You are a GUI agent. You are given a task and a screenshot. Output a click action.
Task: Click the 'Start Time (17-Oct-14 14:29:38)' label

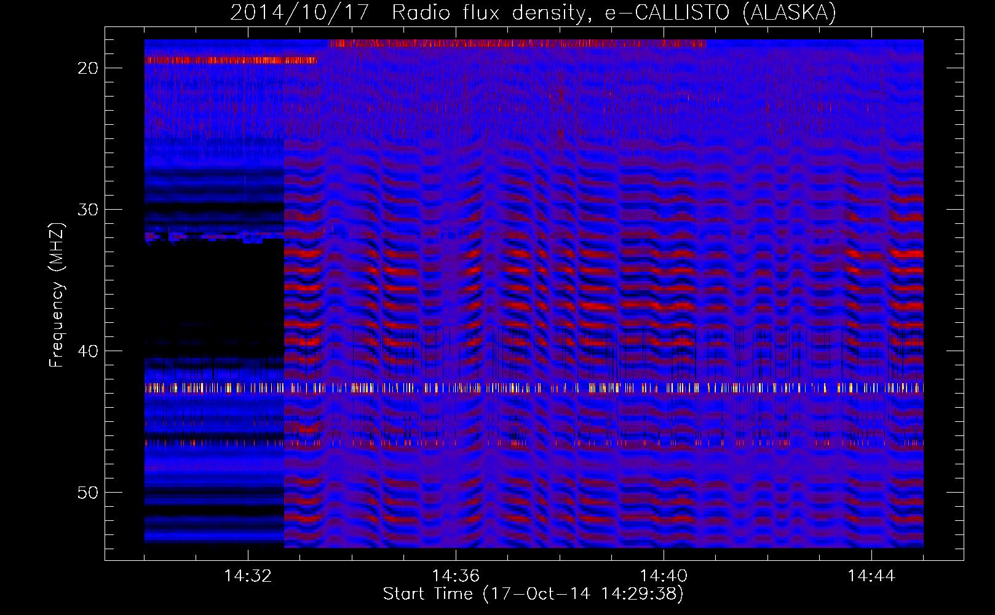[x=533, y=594]
